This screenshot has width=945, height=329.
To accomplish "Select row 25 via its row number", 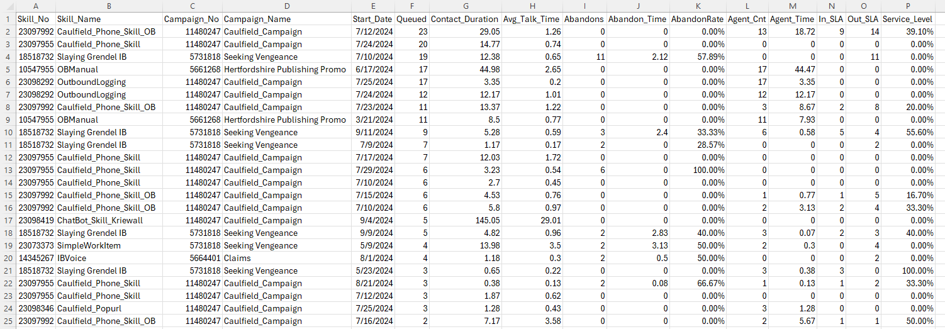I will click(x=8, y=321).
